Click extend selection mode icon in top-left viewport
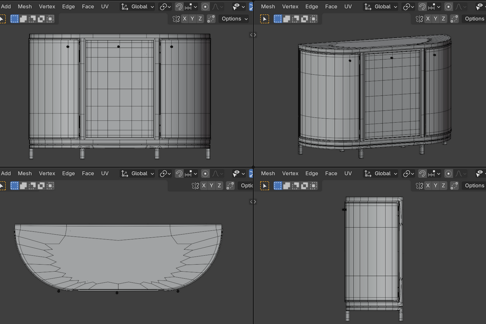The height and width of the screenshot is (324, 486). pos(23,19)
